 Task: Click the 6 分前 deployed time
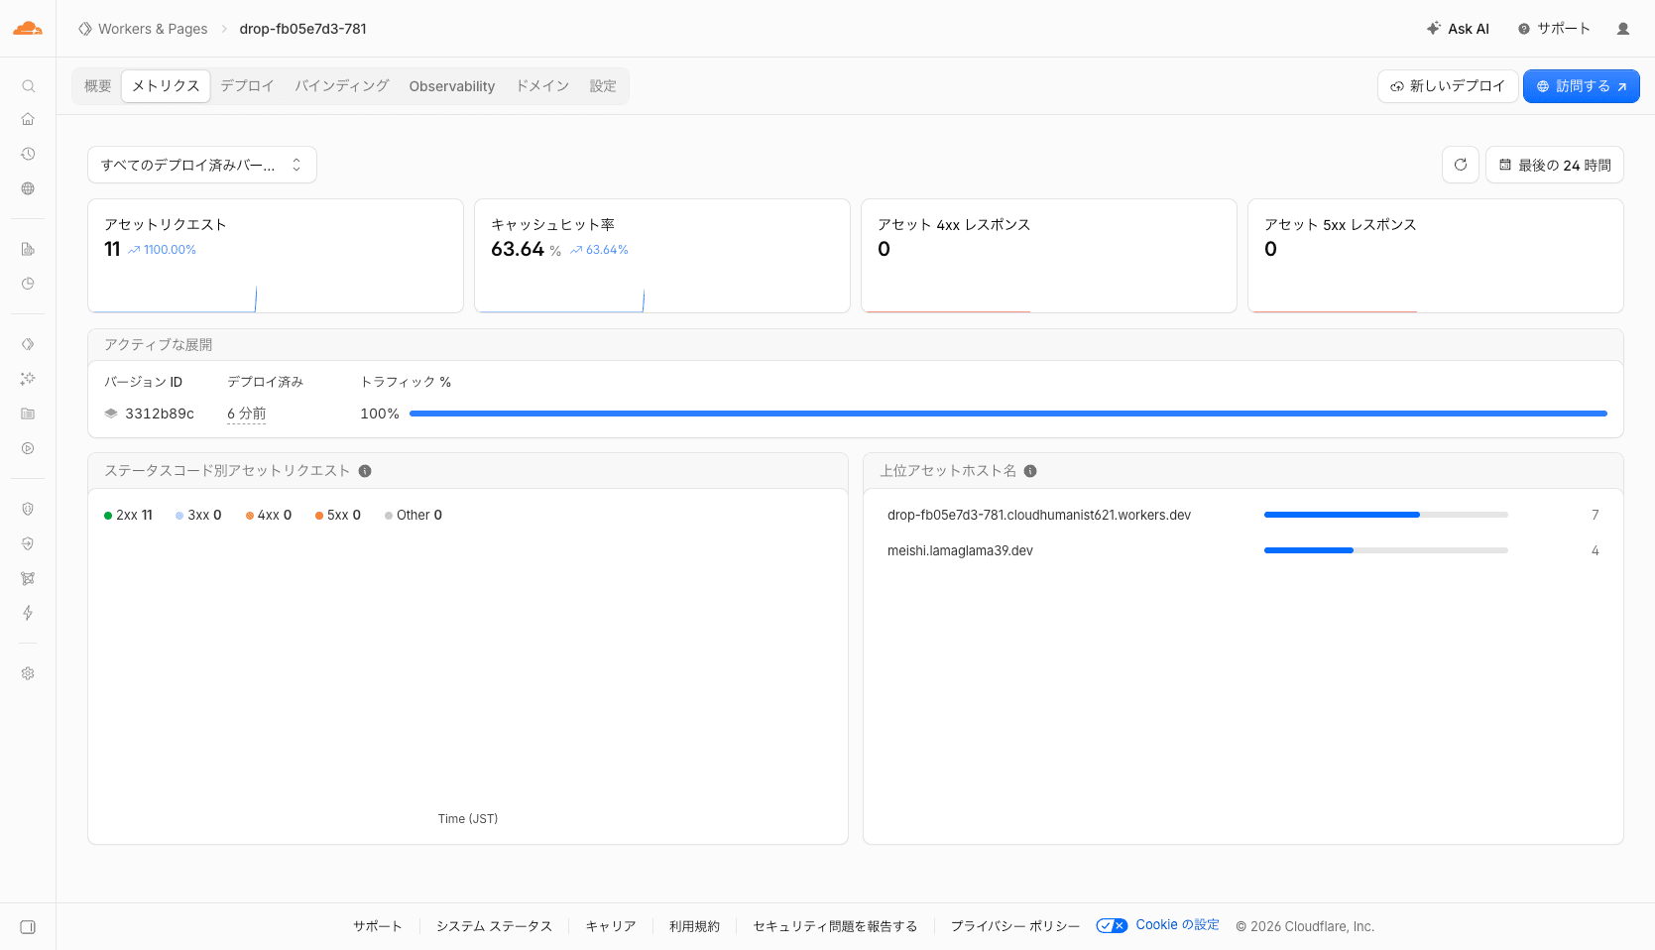247,414
